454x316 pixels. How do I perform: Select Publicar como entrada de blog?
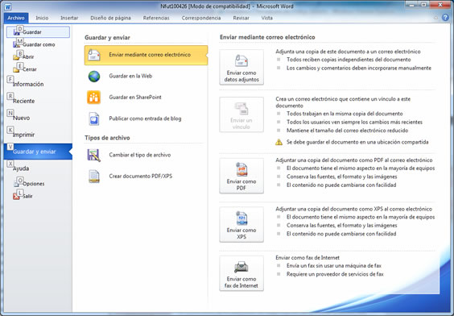point(147,118)
